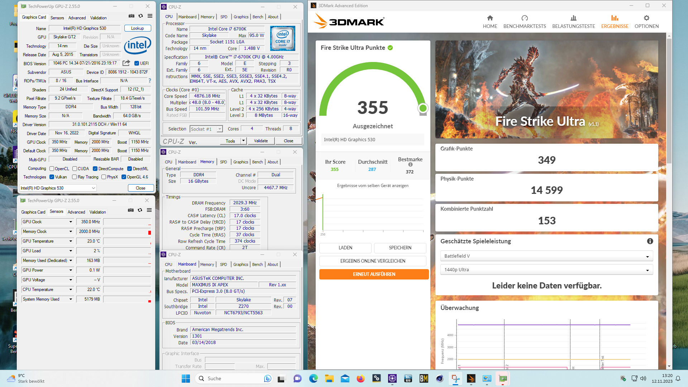The height and width of the screenshot is (387, 688).
Task: Click the GPU-Z screenshot camera icon
Action: 132,16
